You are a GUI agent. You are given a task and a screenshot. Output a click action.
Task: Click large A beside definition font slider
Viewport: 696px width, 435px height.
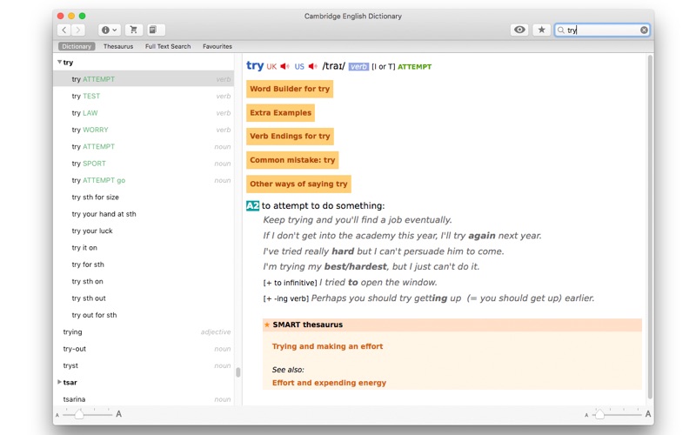(x=648, y=414)
